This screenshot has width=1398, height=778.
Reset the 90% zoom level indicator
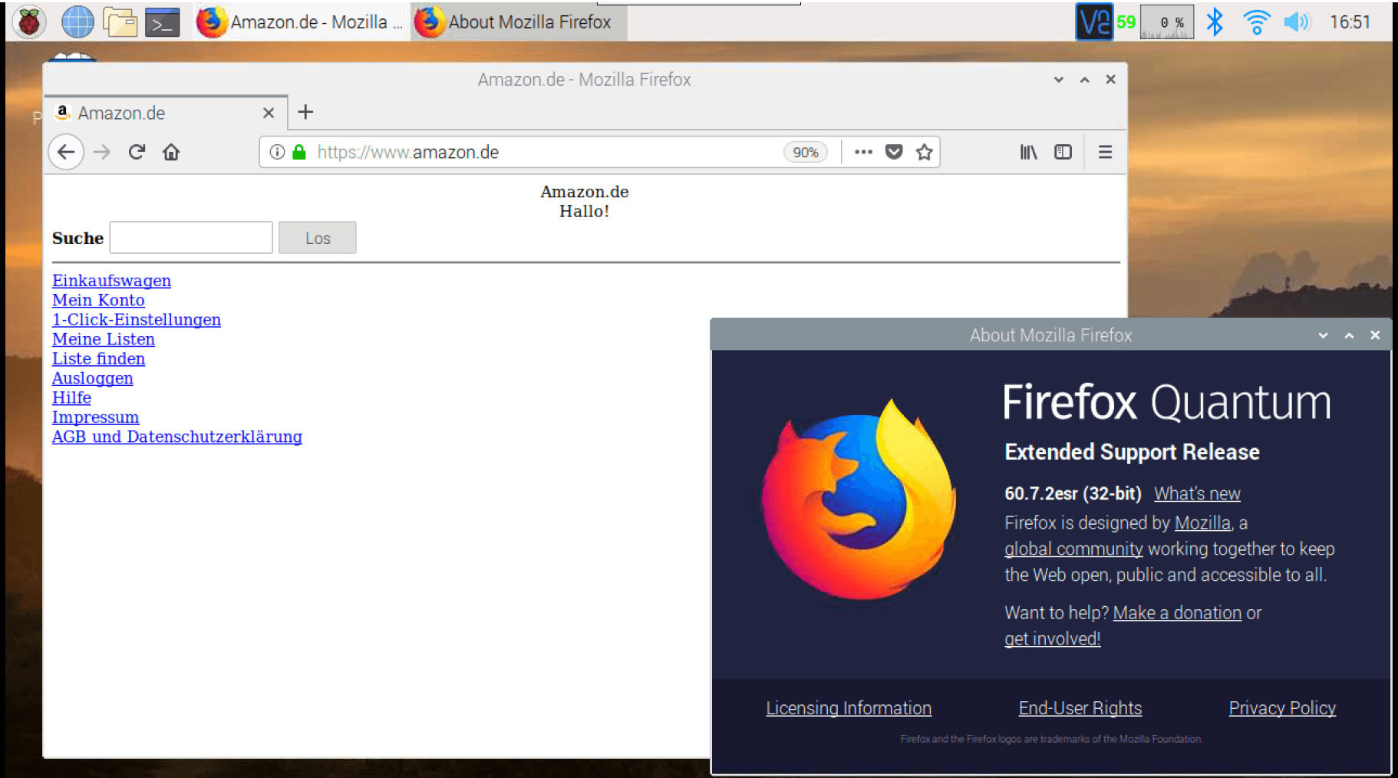[805, 152]
